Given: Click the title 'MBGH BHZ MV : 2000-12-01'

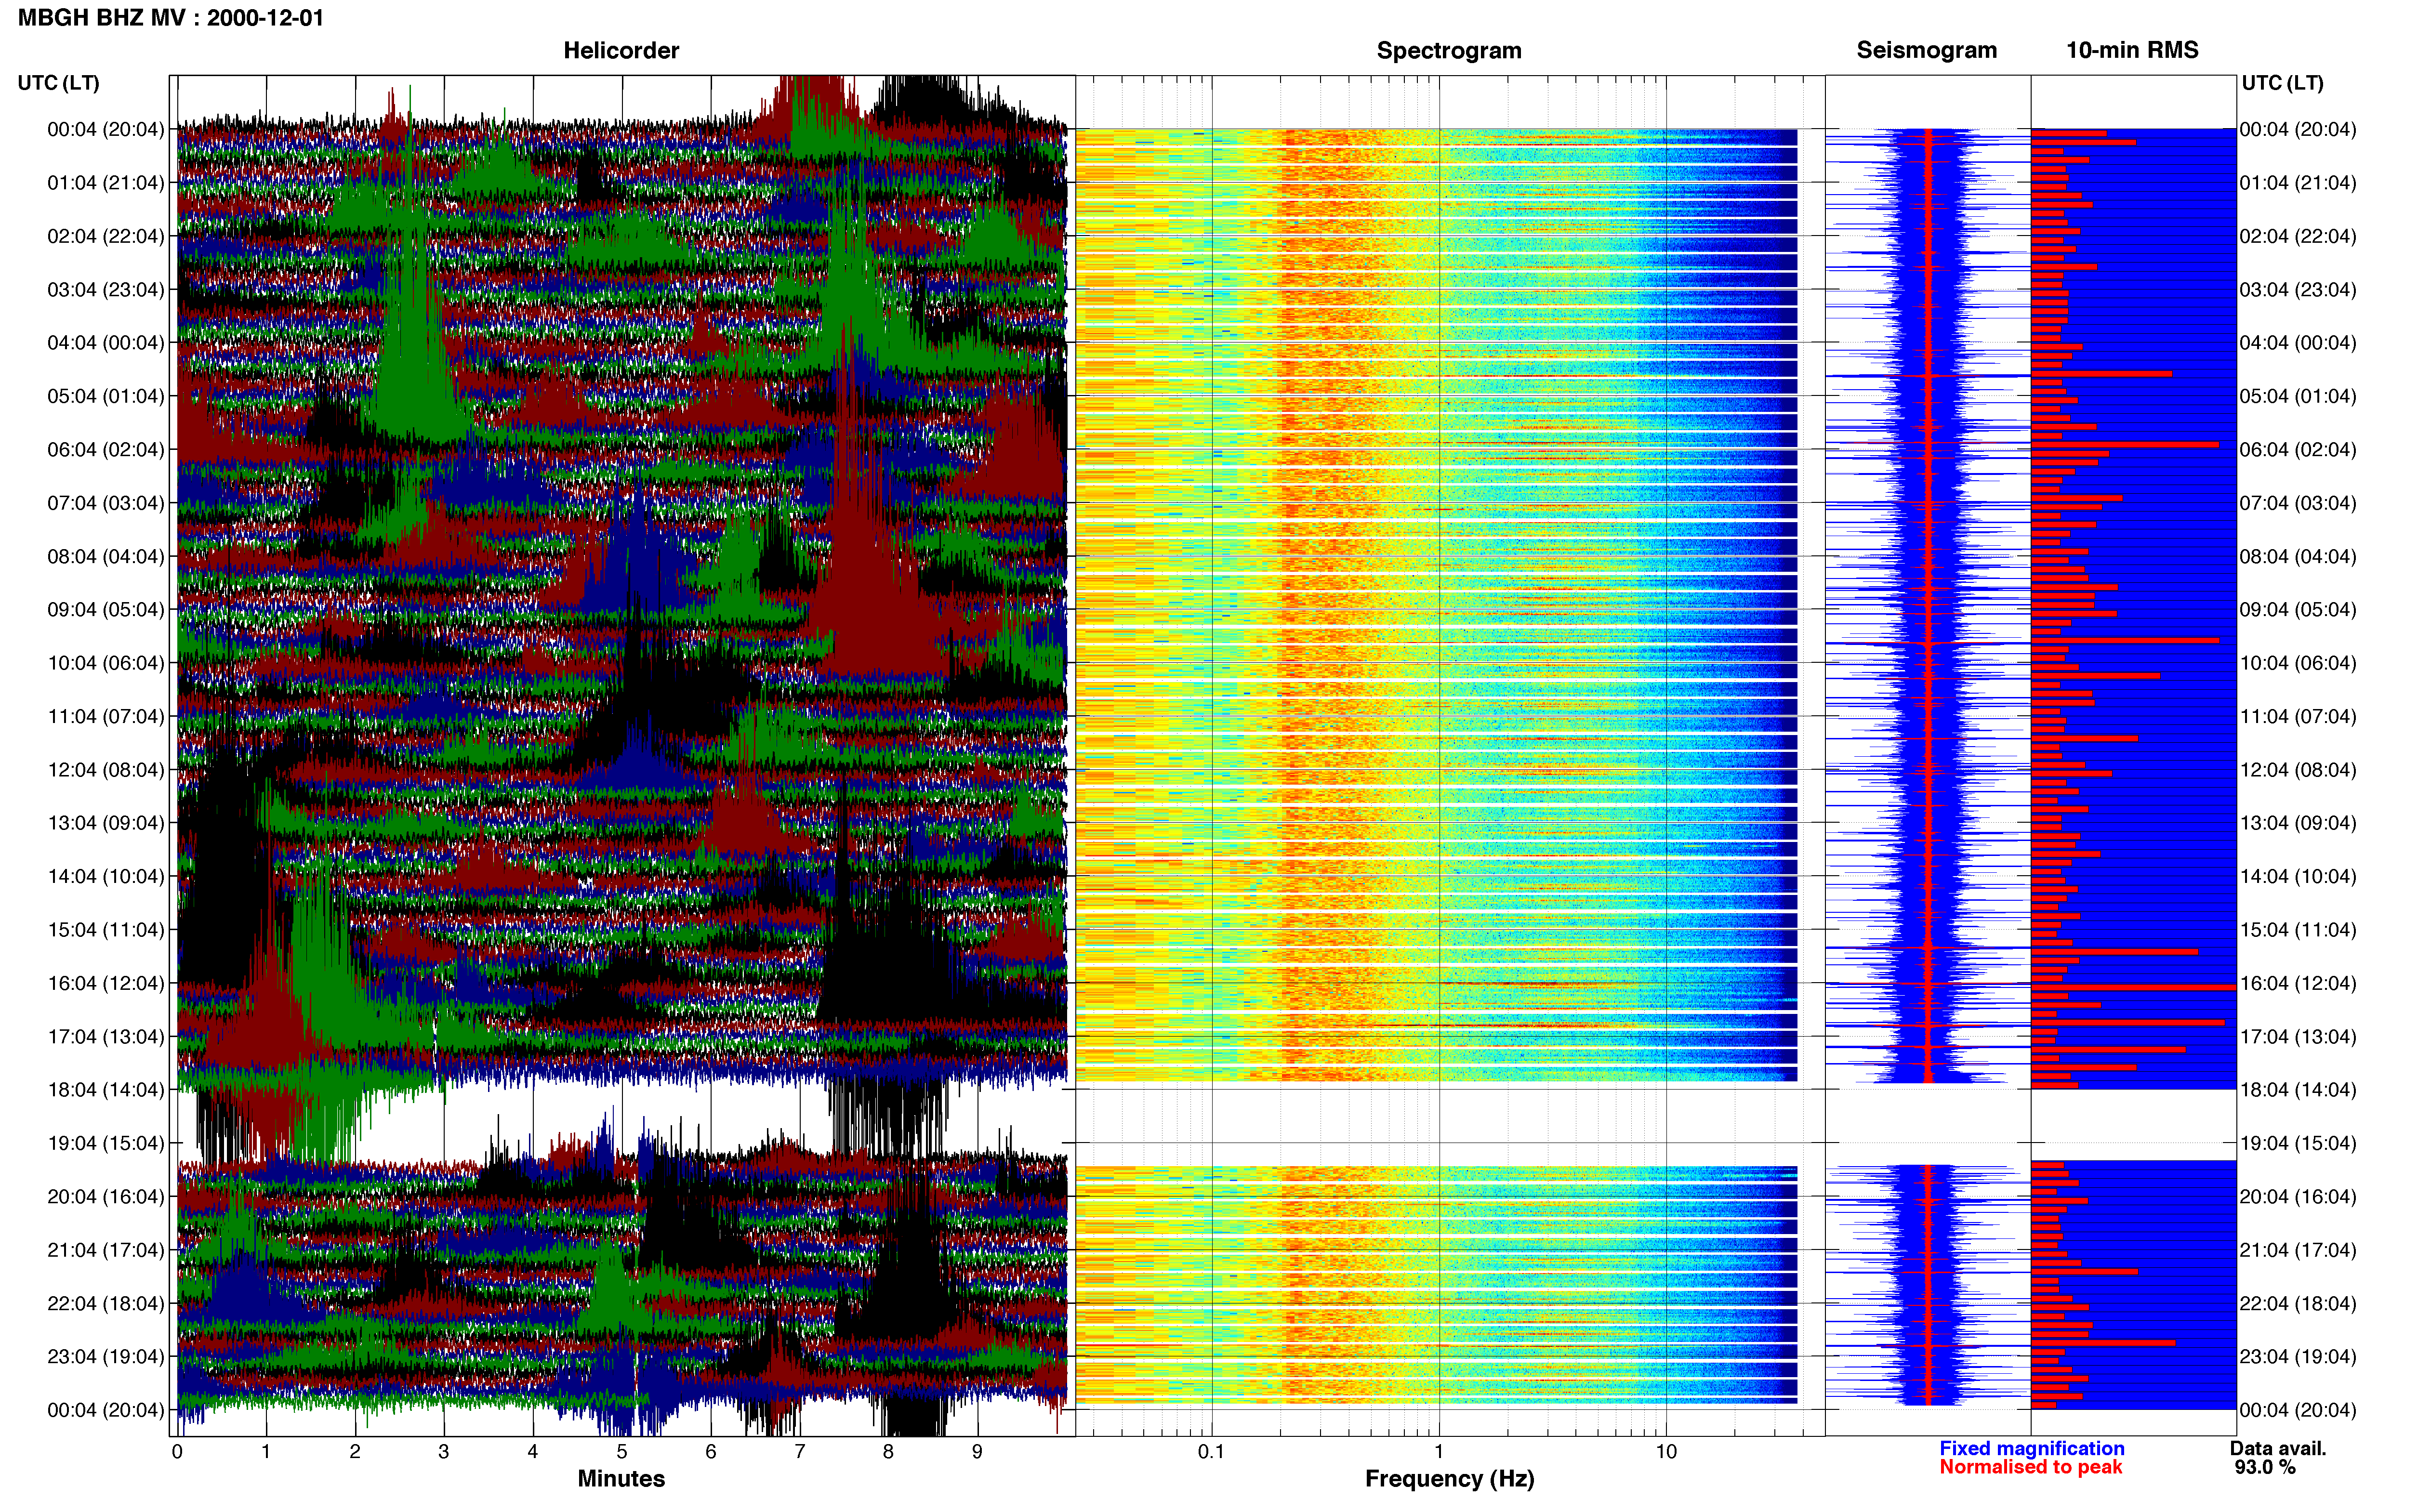Looking at the screenshot, I should click(x=171, y=18).
